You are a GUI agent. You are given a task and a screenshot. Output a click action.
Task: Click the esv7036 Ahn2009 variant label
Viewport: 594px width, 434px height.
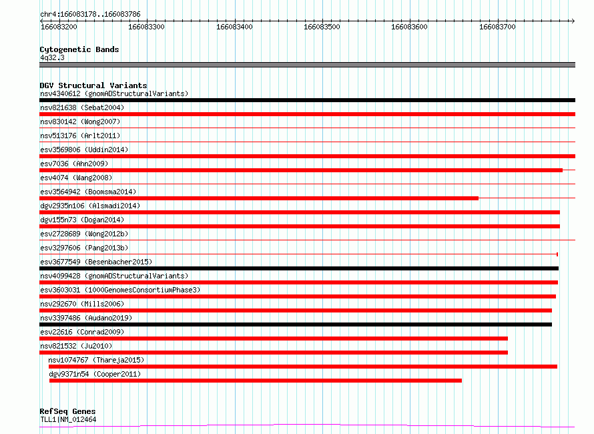click(74, 164)
